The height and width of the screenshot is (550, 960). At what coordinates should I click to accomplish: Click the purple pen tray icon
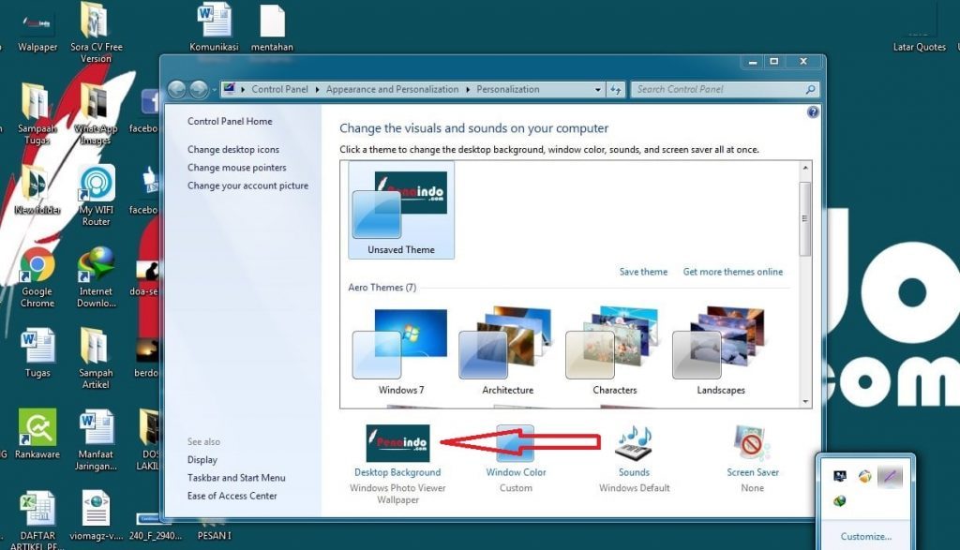pyautogui.click(x=890, y=476)
